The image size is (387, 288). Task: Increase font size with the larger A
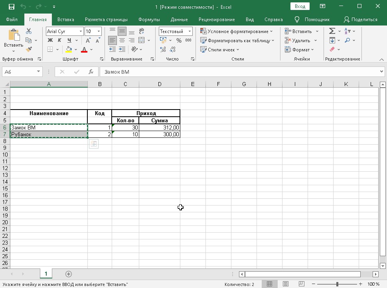(x=88, y=41)
